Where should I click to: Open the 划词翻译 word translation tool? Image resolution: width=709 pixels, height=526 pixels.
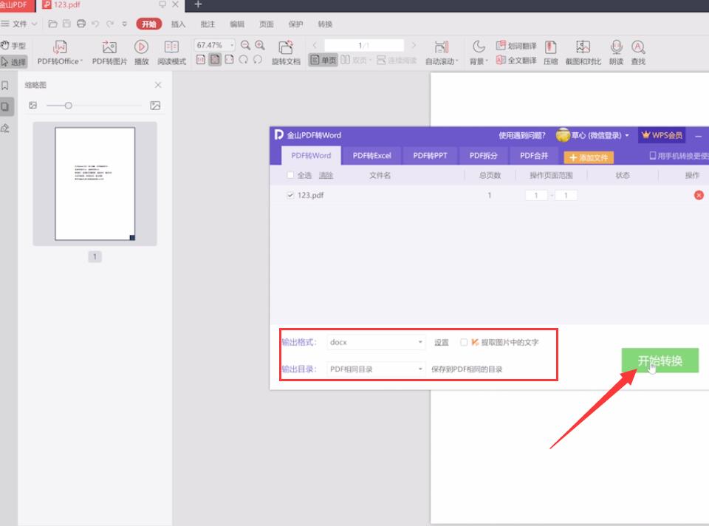(x=516, y=46)
